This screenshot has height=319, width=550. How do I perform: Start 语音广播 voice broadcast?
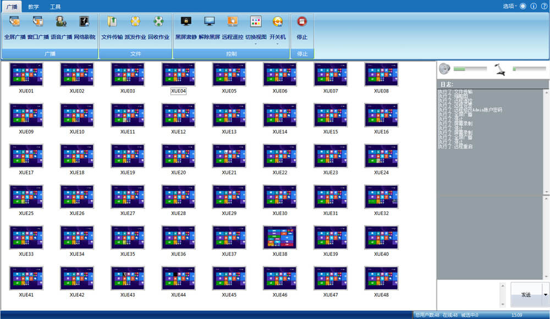tap(62, 27)
